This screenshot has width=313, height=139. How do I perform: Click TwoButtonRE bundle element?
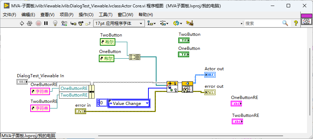click(74, 95)
